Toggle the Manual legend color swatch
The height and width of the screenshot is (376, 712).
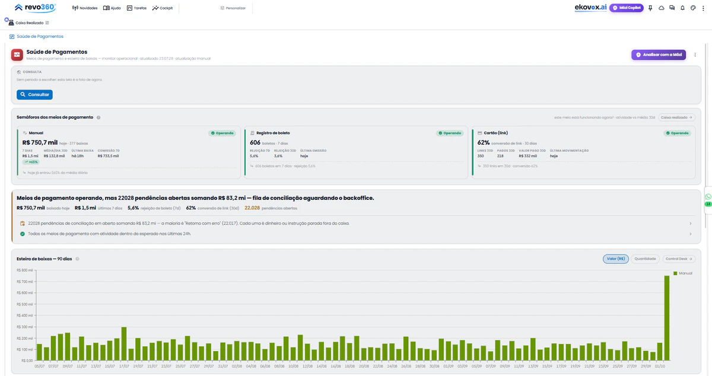coord(675,273)
